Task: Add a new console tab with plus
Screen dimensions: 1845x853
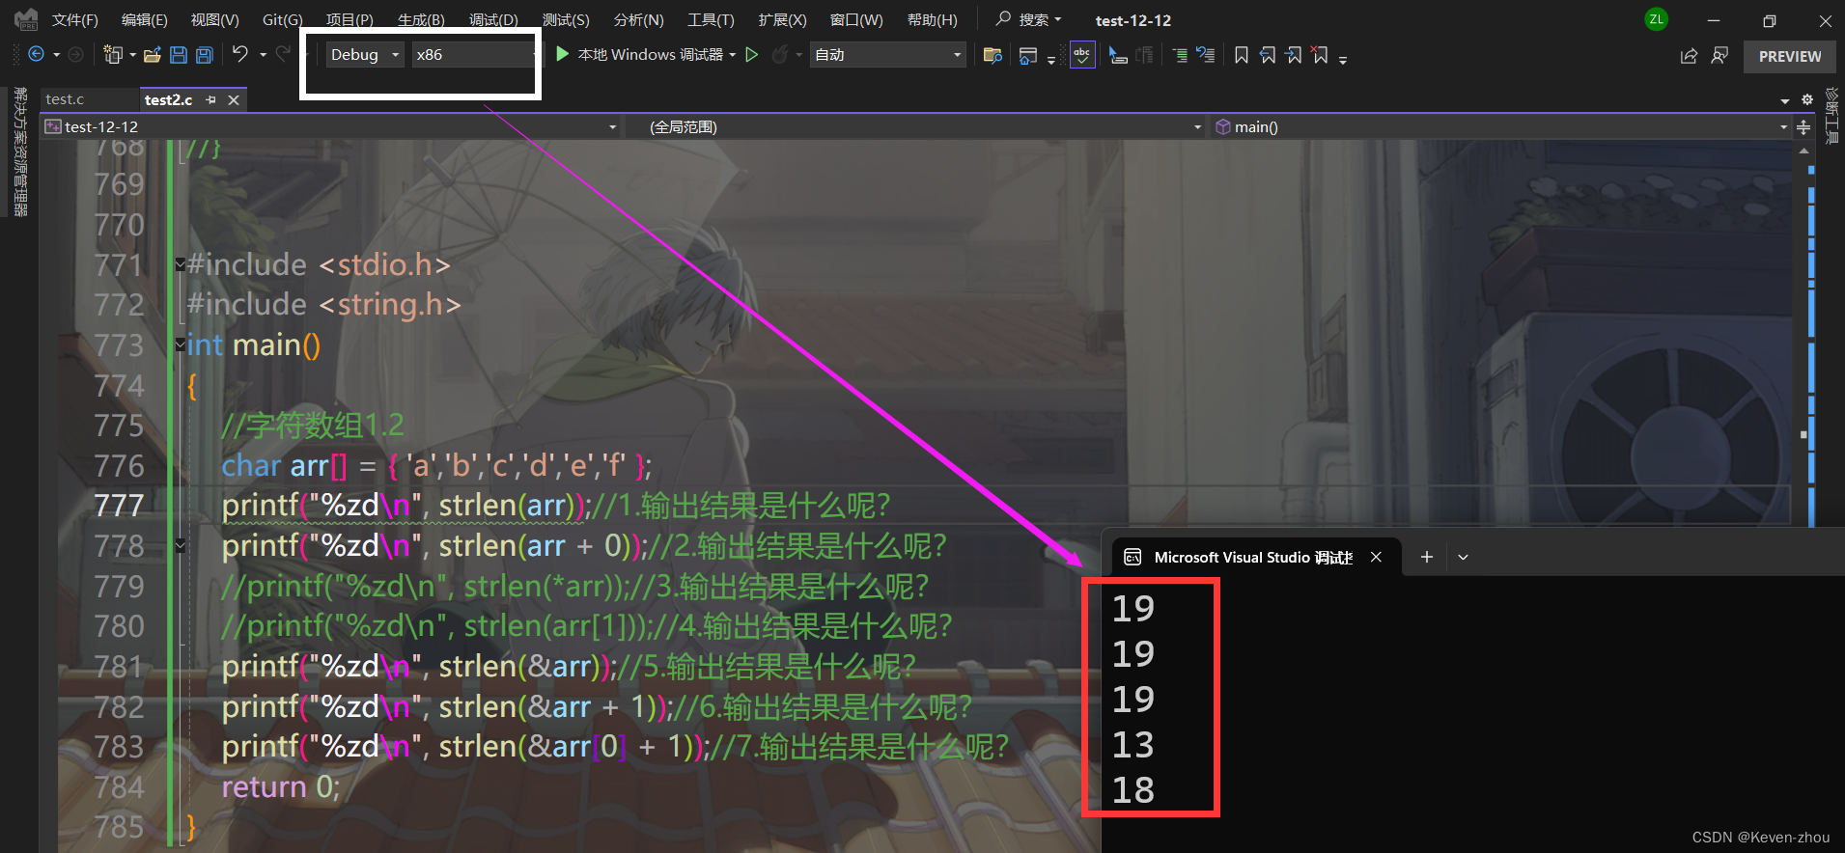Action: pos(1426,557)
